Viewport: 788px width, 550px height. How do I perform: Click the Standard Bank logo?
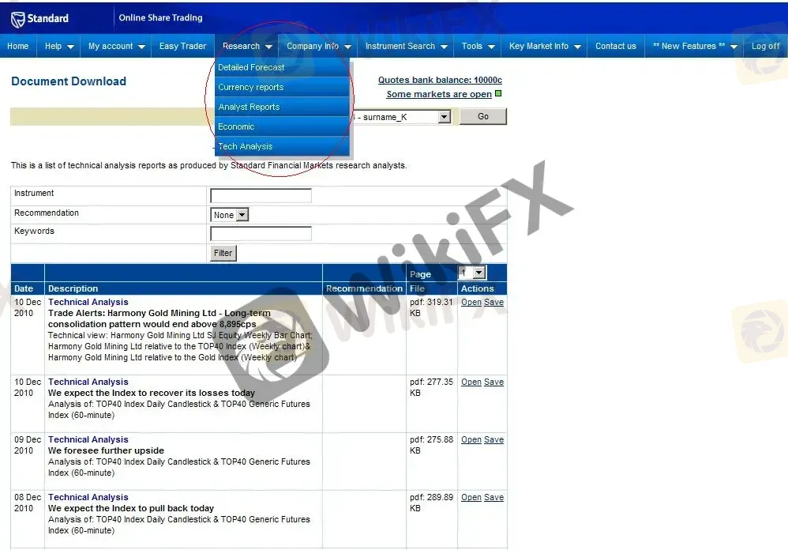click(39, 18)
